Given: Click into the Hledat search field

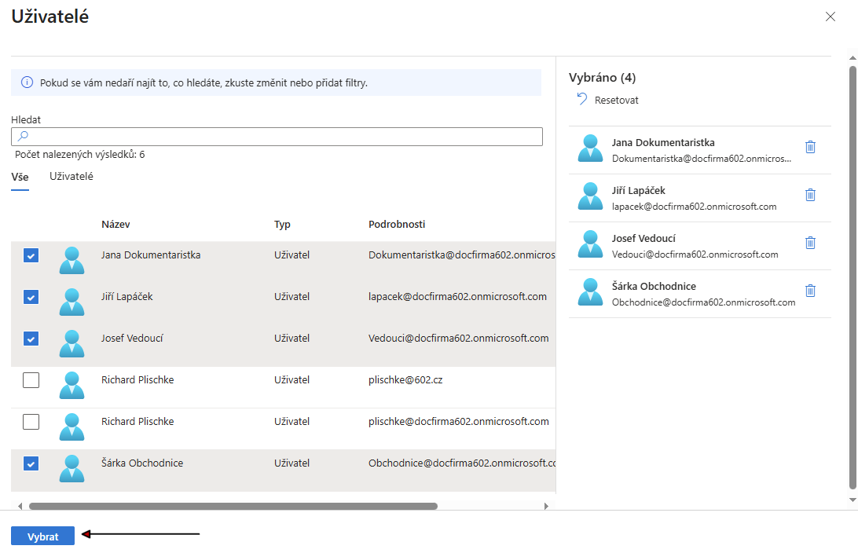Looking at the screenshot, I should (277, 137).
